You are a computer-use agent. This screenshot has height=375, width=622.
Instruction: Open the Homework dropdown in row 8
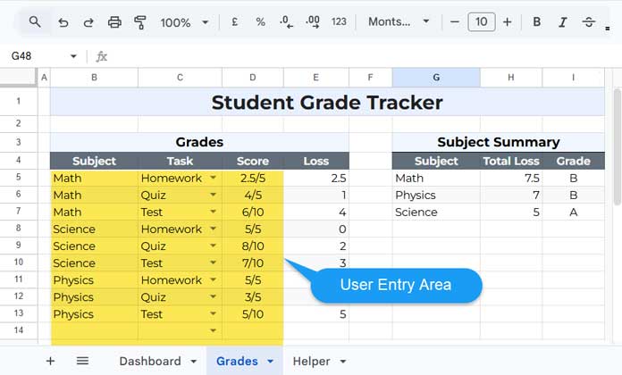click(x=213, y=229)
